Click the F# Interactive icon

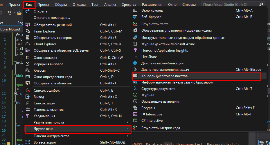[135, 114]
